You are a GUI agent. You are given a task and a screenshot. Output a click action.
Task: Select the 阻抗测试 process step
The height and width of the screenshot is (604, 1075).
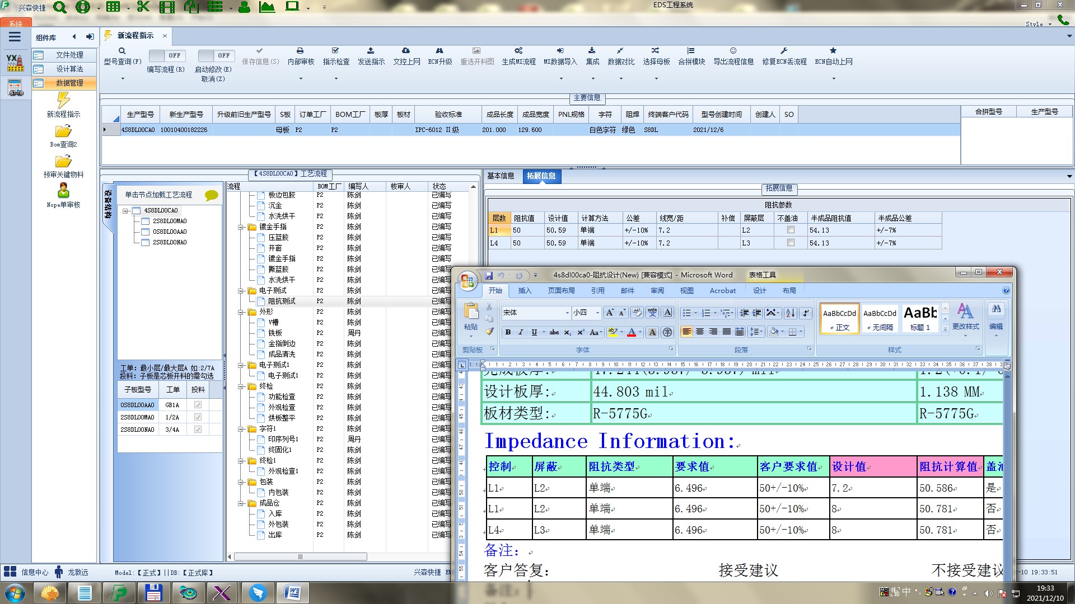[281, 301]
